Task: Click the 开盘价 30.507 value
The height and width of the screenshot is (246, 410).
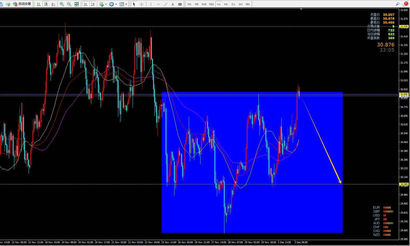Action: coord(389,15)
